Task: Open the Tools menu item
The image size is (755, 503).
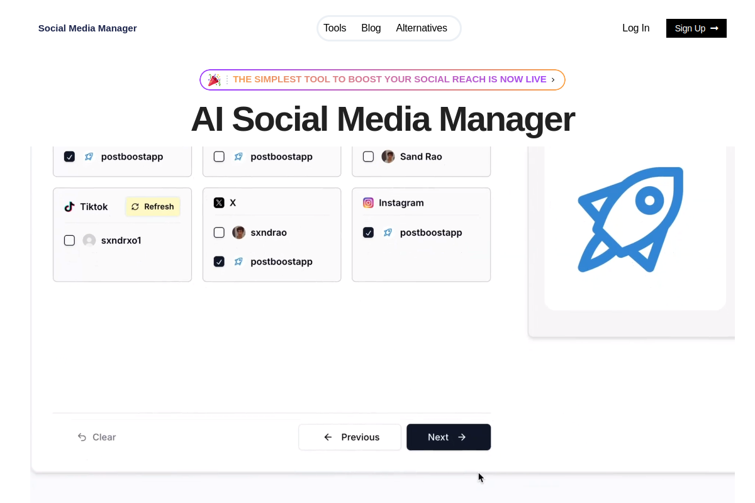Action: click(x=335, y=28)
